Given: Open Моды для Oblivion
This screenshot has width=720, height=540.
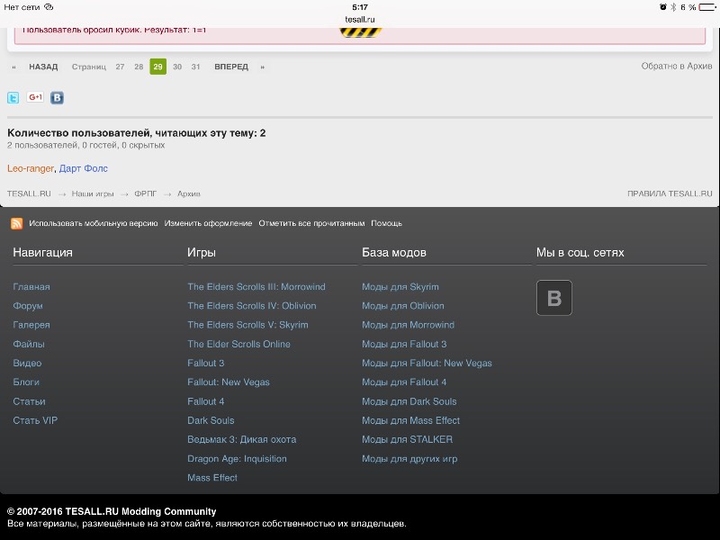Looking at the screenshot, I should 402,306.
